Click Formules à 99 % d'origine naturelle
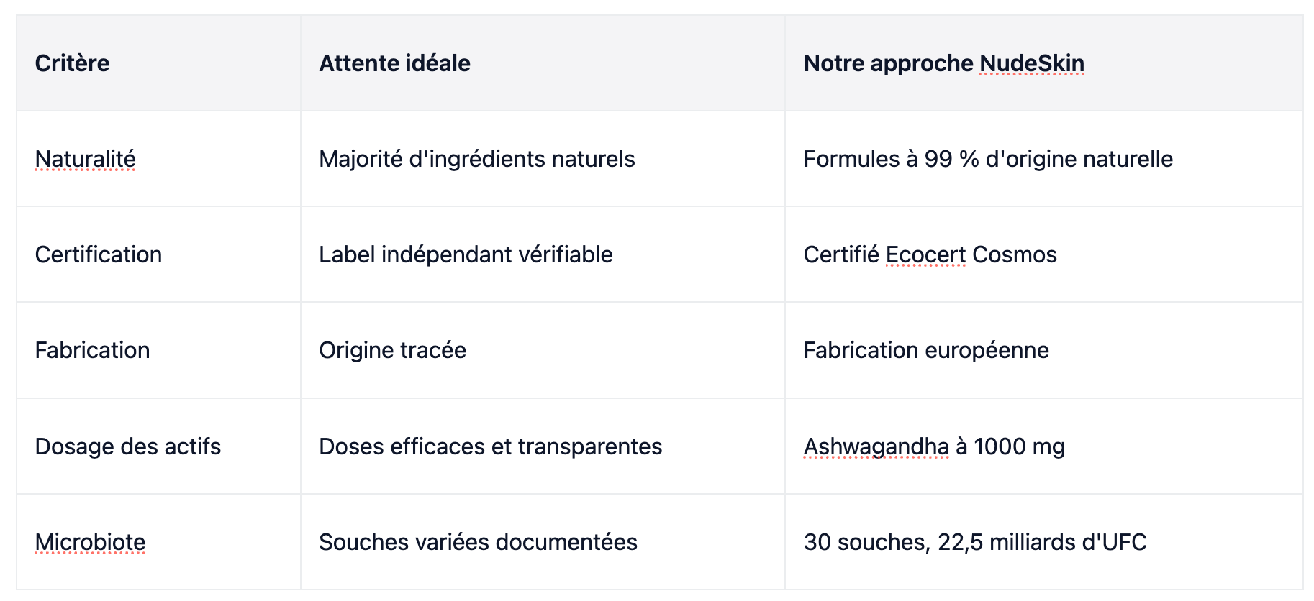1314x601 pixels. pyautogui.click(x=988, y=159)
